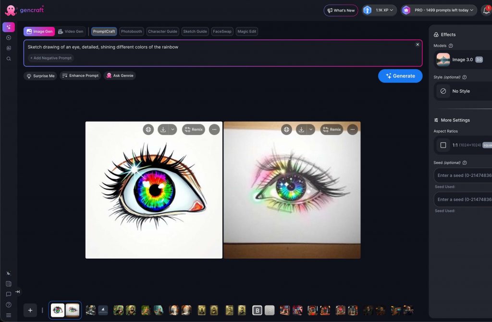Clear the prompt with the X icon
The width and height of the screenshot is (492, 322).
[418, 44]
